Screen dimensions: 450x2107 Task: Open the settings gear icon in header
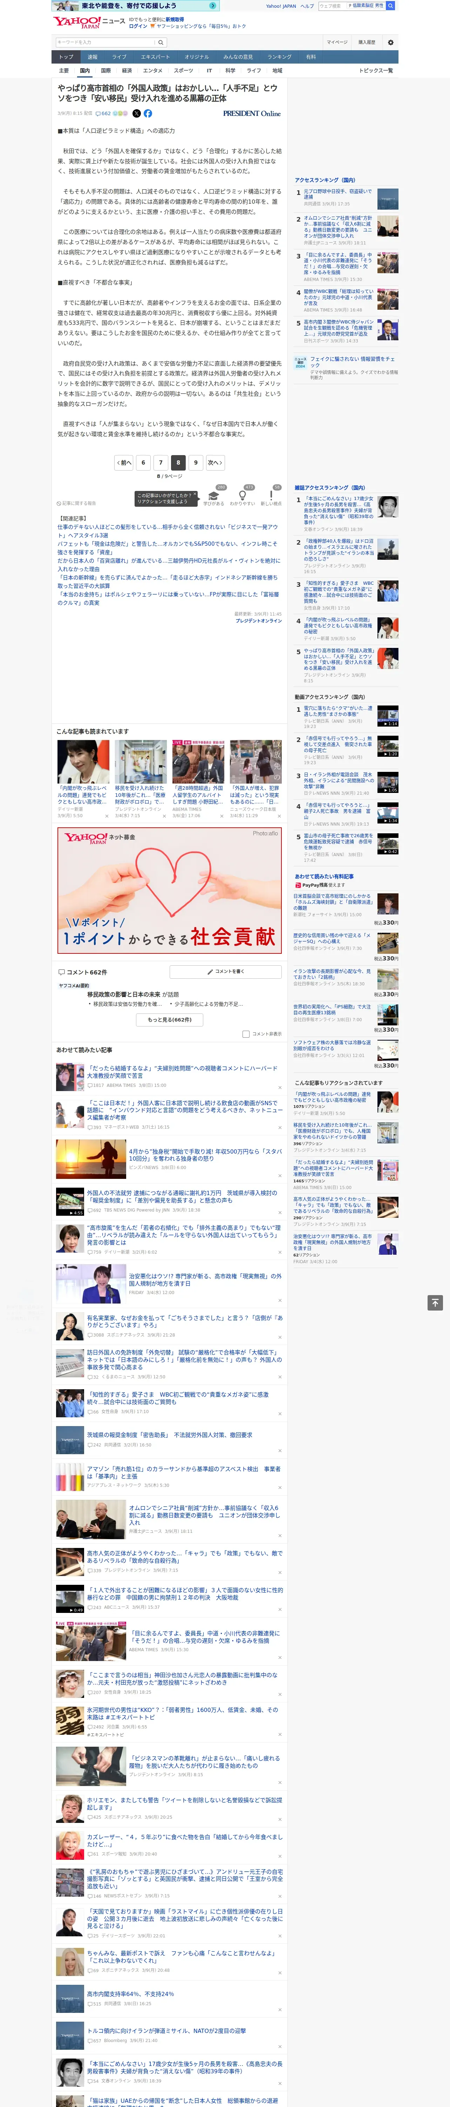(x=390, y=42)
